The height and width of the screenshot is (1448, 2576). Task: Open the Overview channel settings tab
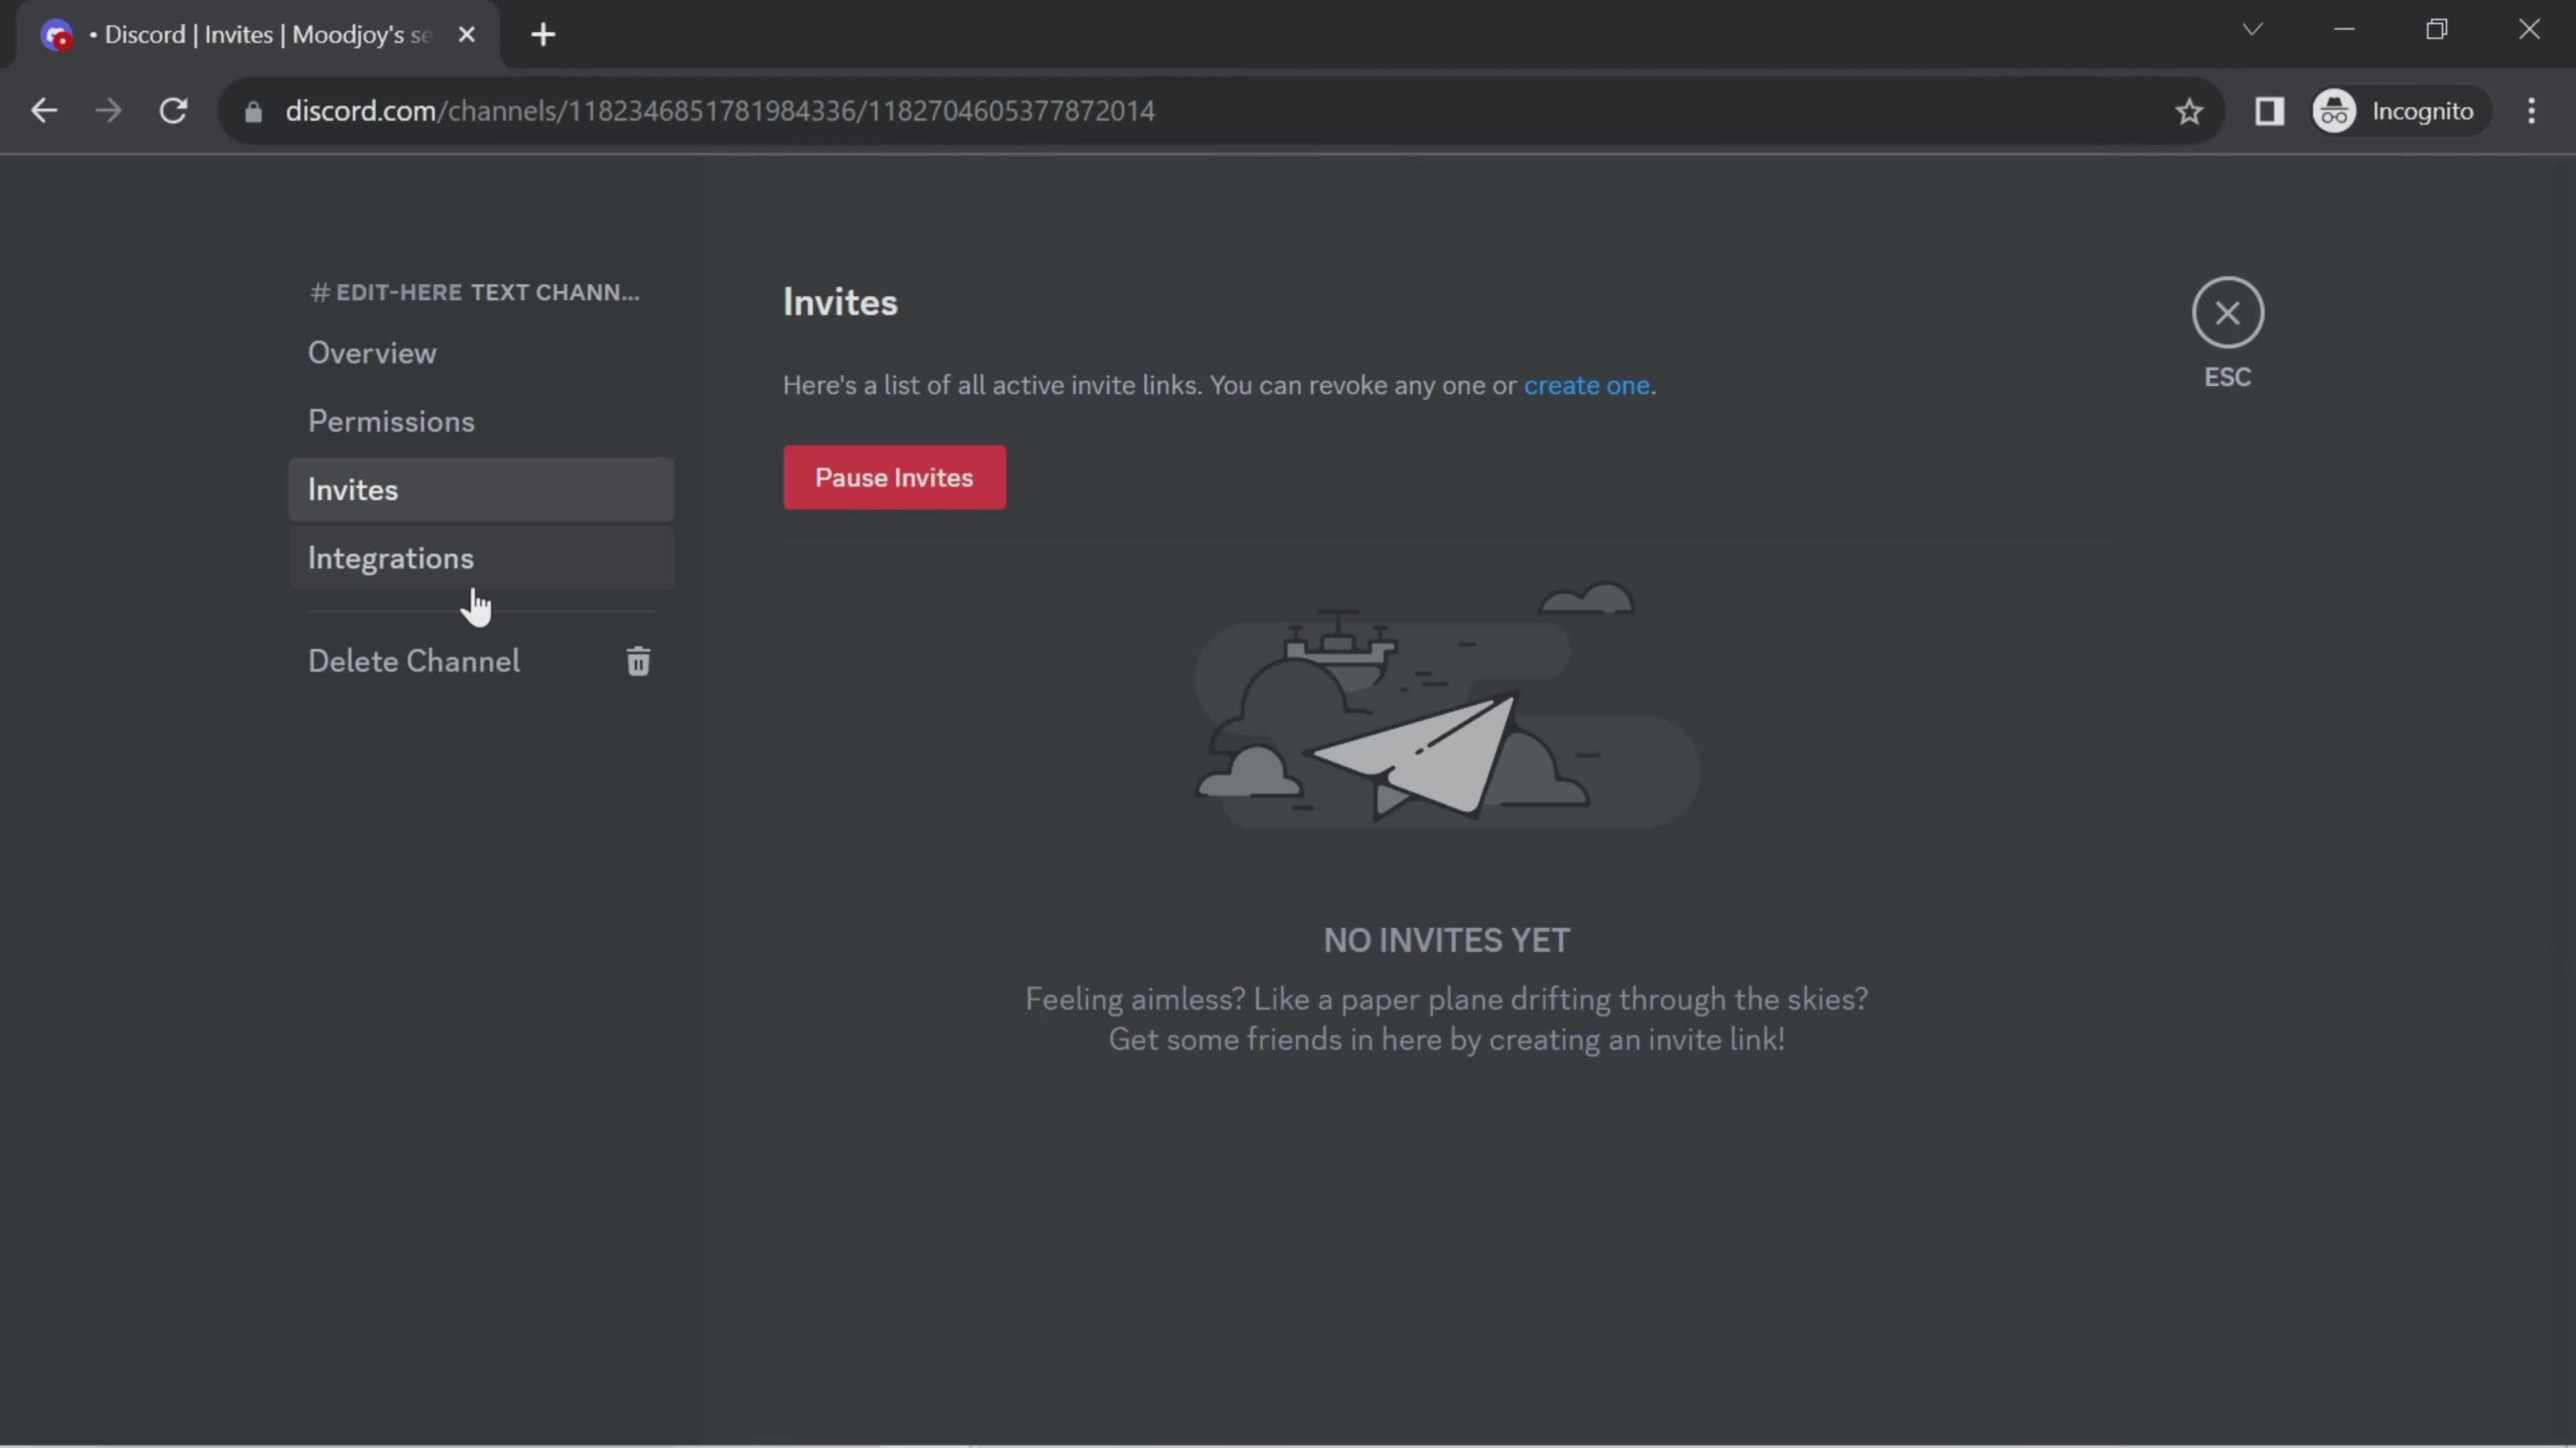point(372,352)
